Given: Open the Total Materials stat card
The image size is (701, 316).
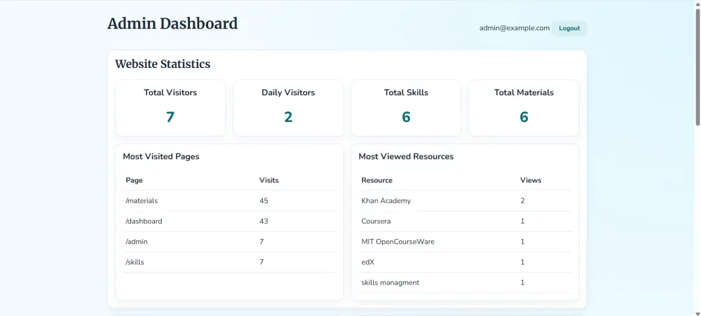Looking at the screenshot, I should [524, 107].
